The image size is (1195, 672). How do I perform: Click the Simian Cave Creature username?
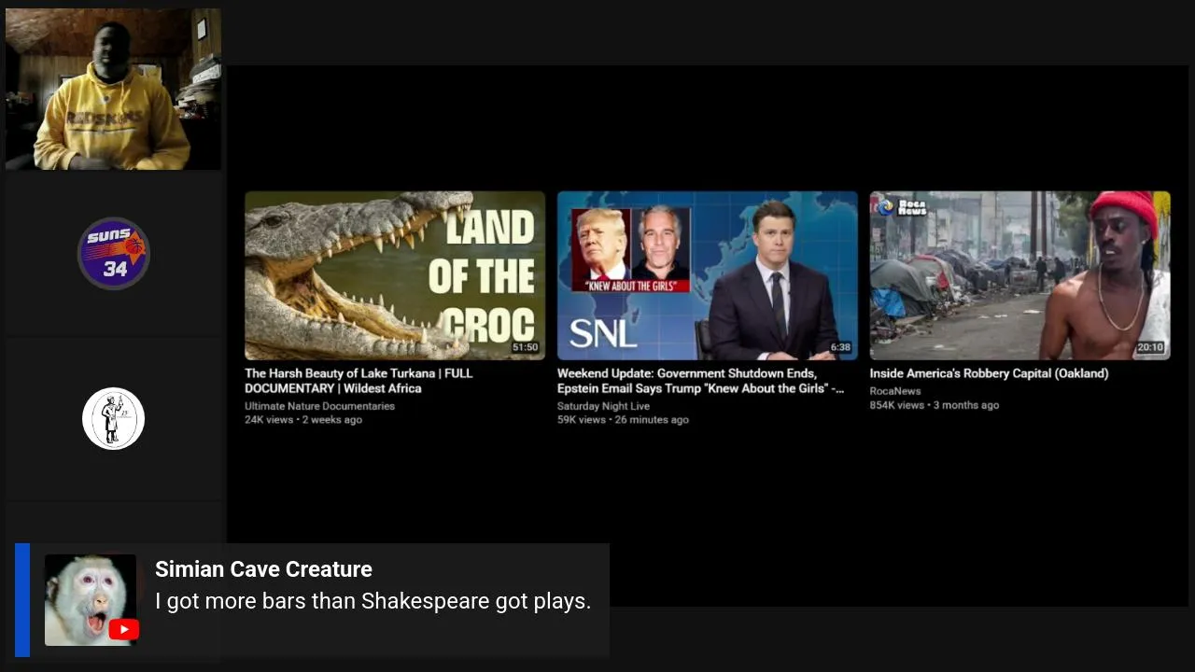[x=263, y=569]
